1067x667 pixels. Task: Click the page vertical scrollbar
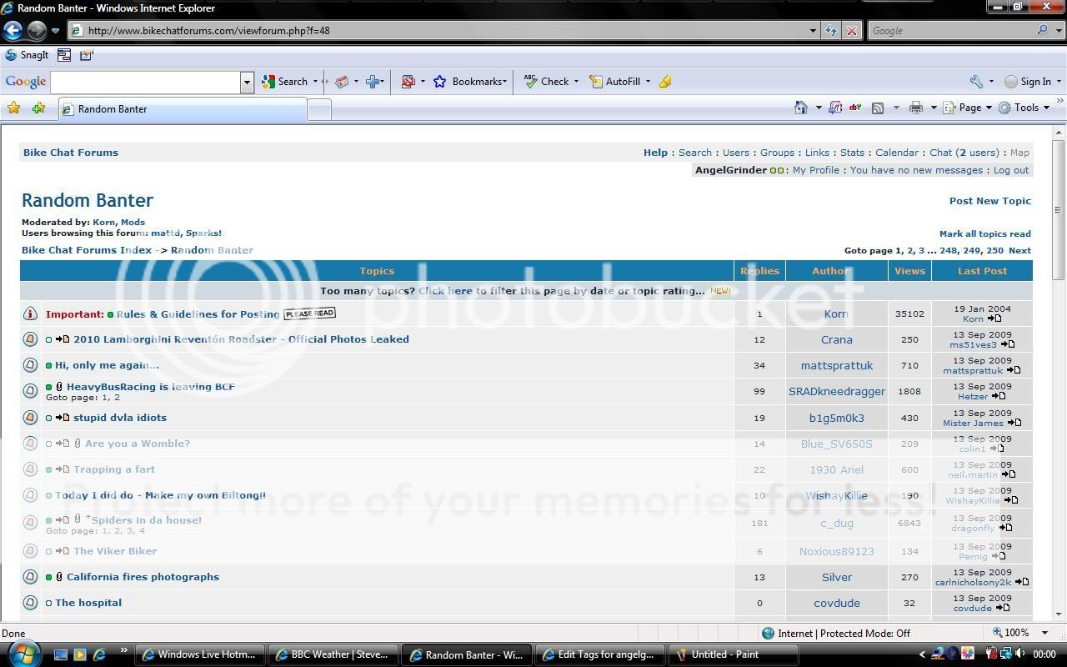pos(1059,375)
